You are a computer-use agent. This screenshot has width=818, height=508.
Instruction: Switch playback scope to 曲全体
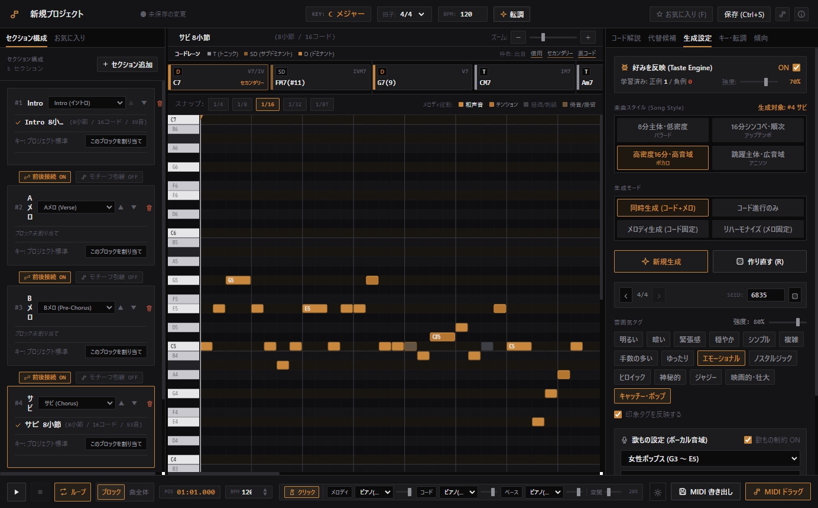(x=138, y=492)
